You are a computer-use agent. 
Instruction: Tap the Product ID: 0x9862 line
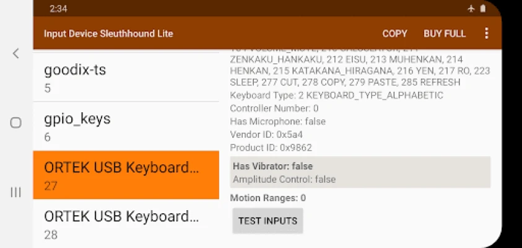271,148
